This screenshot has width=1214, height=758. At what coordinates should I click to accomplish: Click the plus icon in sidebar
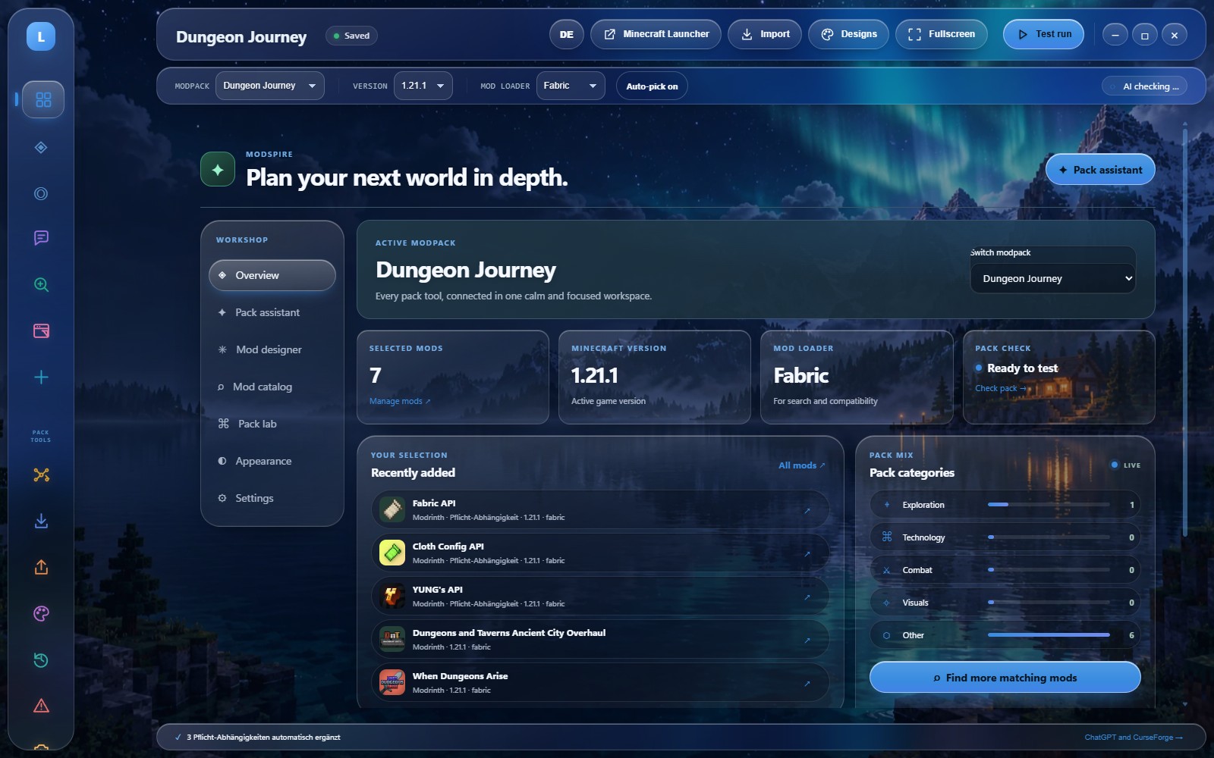tap(42, 377)
